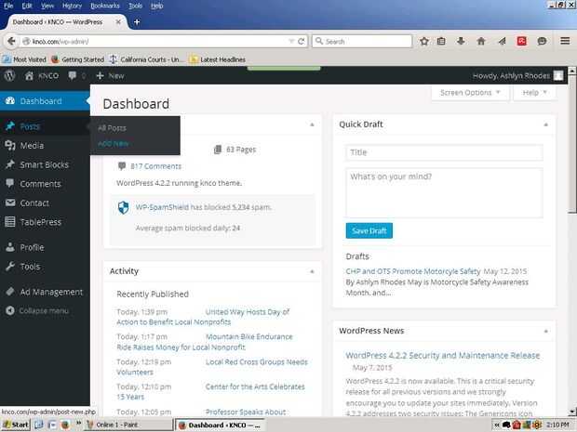Viewport: 577px width, 432px height.
Task: Open Mountain Bike Endurance Ride post
Action: (205, 342)
